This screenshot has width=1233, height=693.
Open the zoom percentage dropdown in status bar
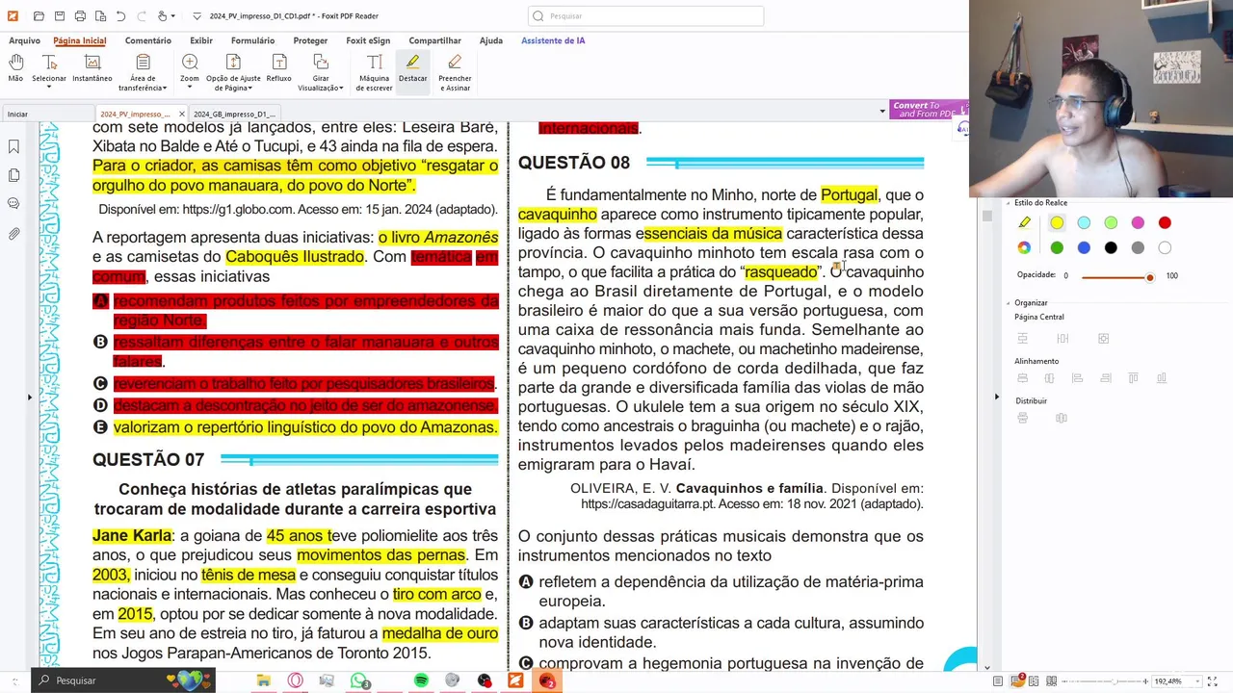pyautogui.click(x=1198, y=681)
